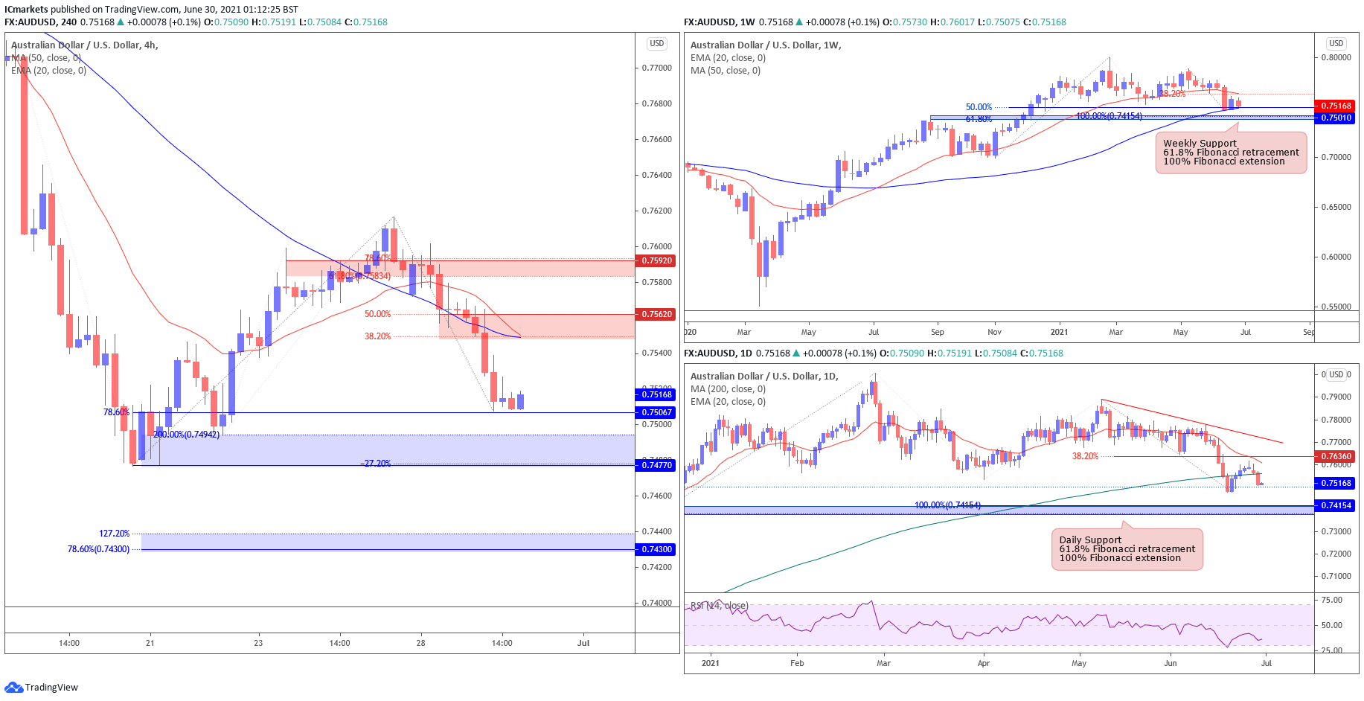Click the '28' date on 4h time axis
The image size is (1364, 701).
(x=421, y=643)
